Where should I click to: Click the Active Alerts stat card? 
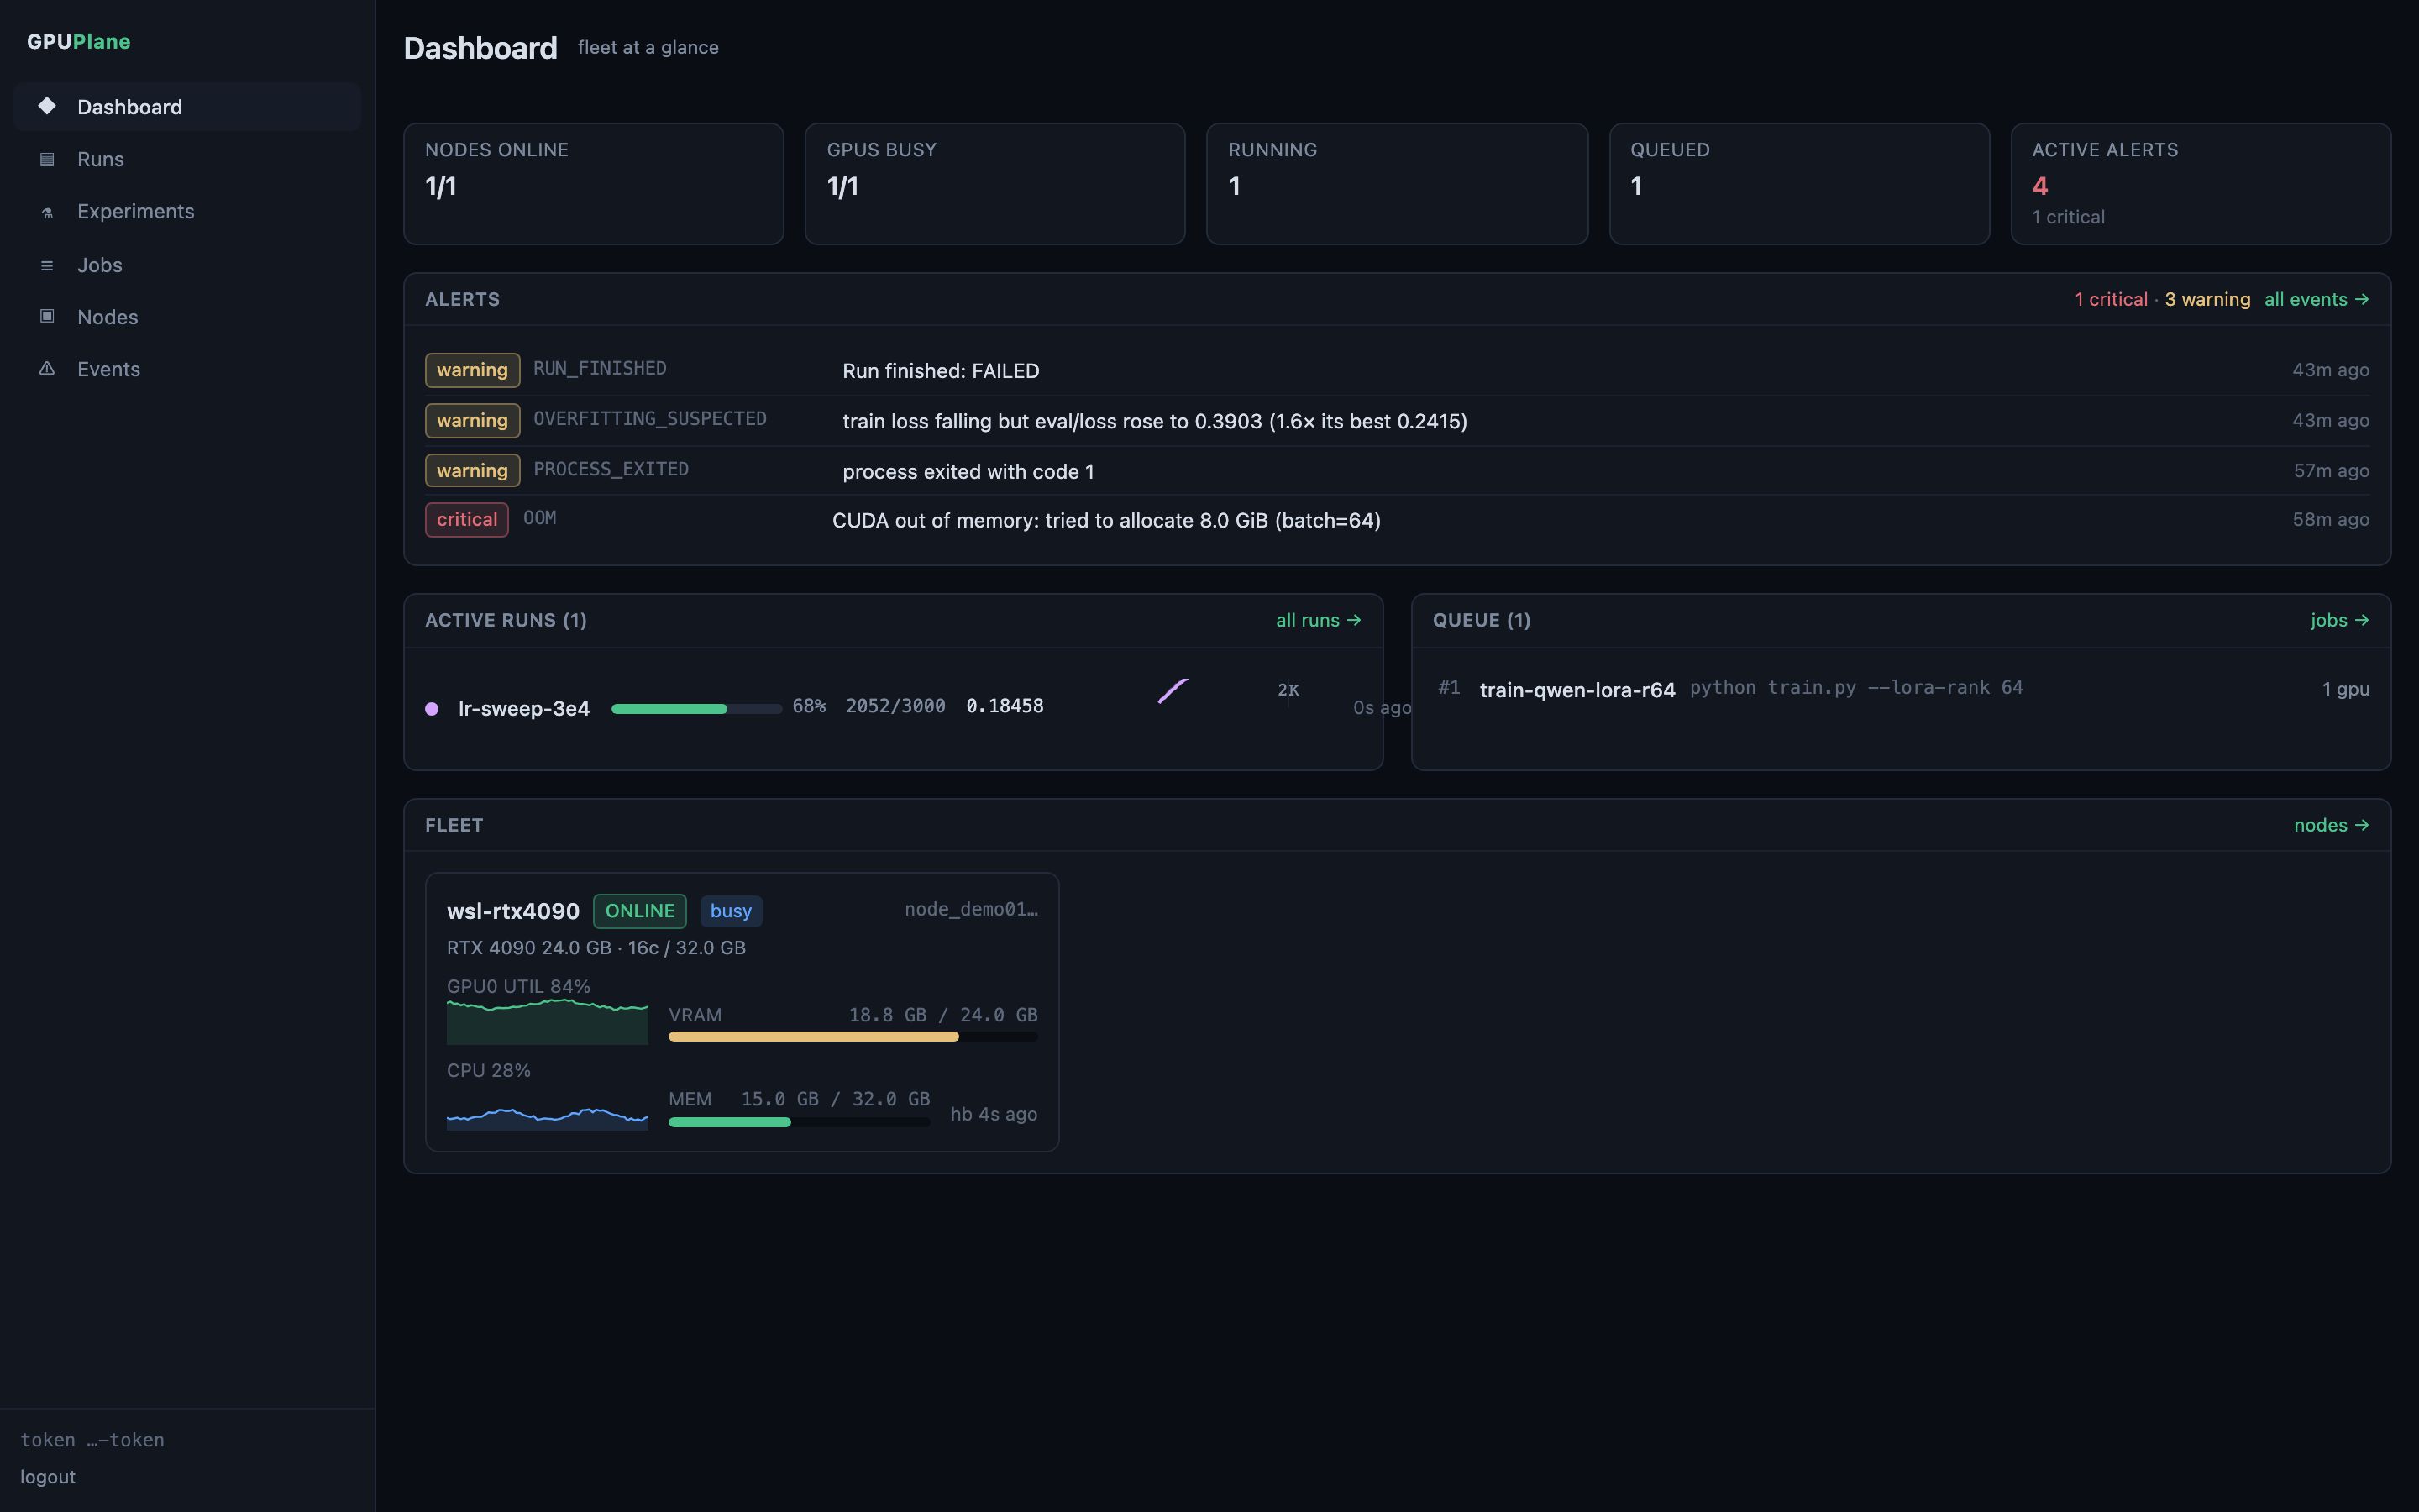[2201, 184]
